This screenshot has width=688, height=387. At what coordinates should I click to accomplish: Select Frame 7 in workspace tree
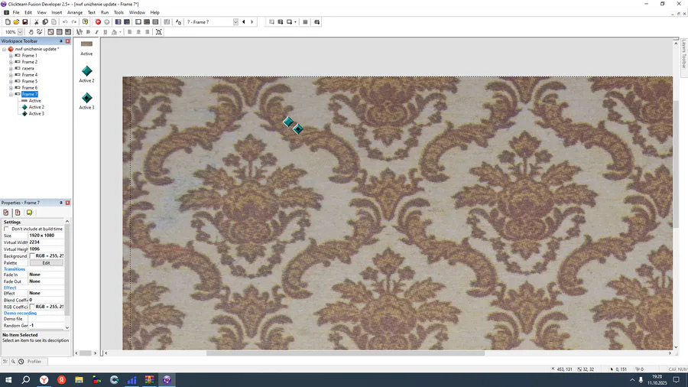pos(29,94)
